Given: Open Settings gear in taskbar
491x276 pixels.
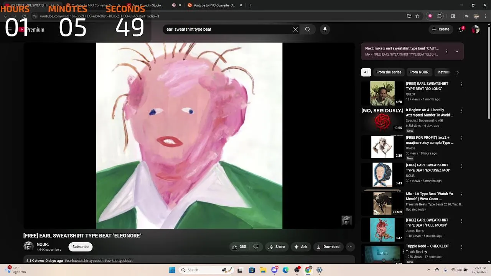Looking at the screenshot, I should click(319, 270).
